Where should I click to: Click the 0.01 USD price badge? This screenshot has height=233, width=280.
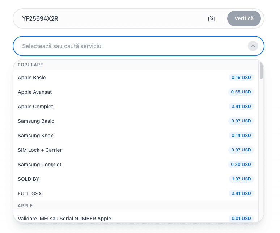[241, 219]
